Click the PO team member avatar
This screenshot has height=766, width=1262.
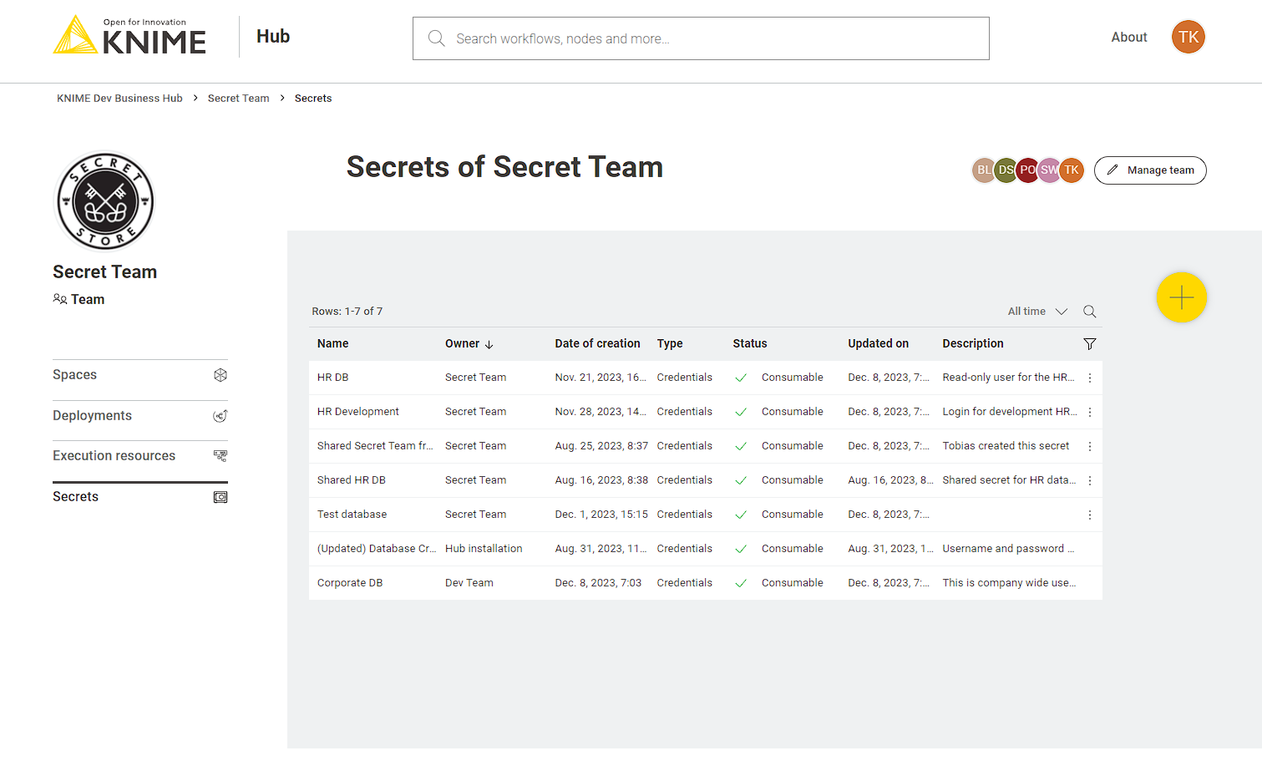pyautogui.click(x=1027, y=170)
